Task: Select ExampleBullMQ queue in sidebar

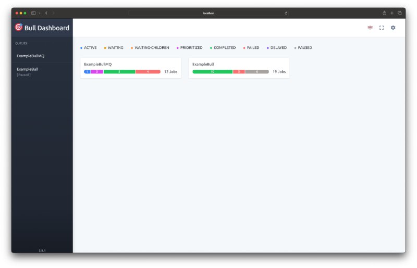Action: coord(31,56)
